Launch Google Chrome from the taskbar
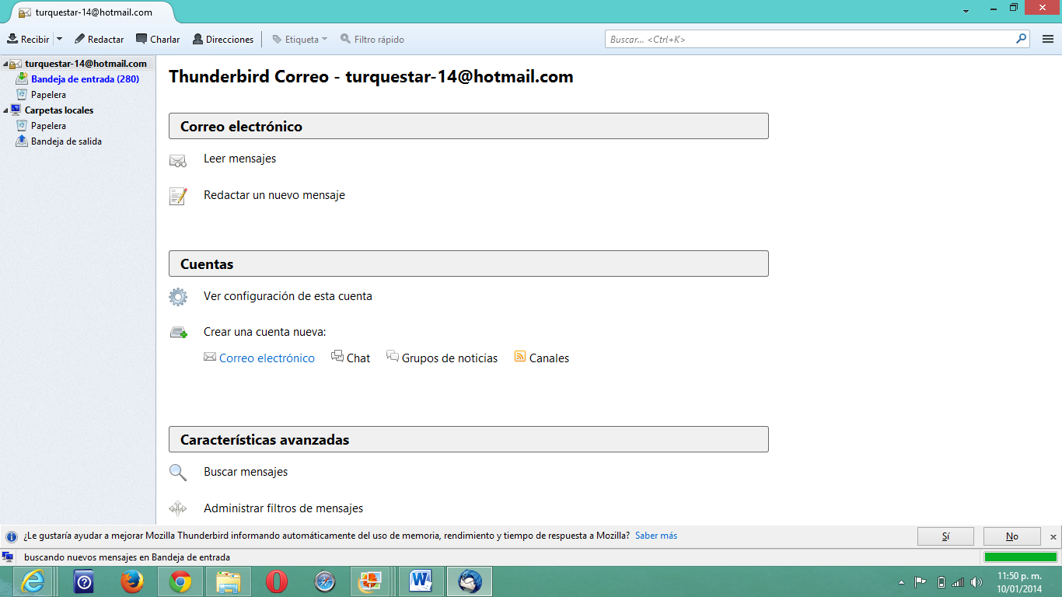Viewport: 1062px width, 597px height. (180, 581)
